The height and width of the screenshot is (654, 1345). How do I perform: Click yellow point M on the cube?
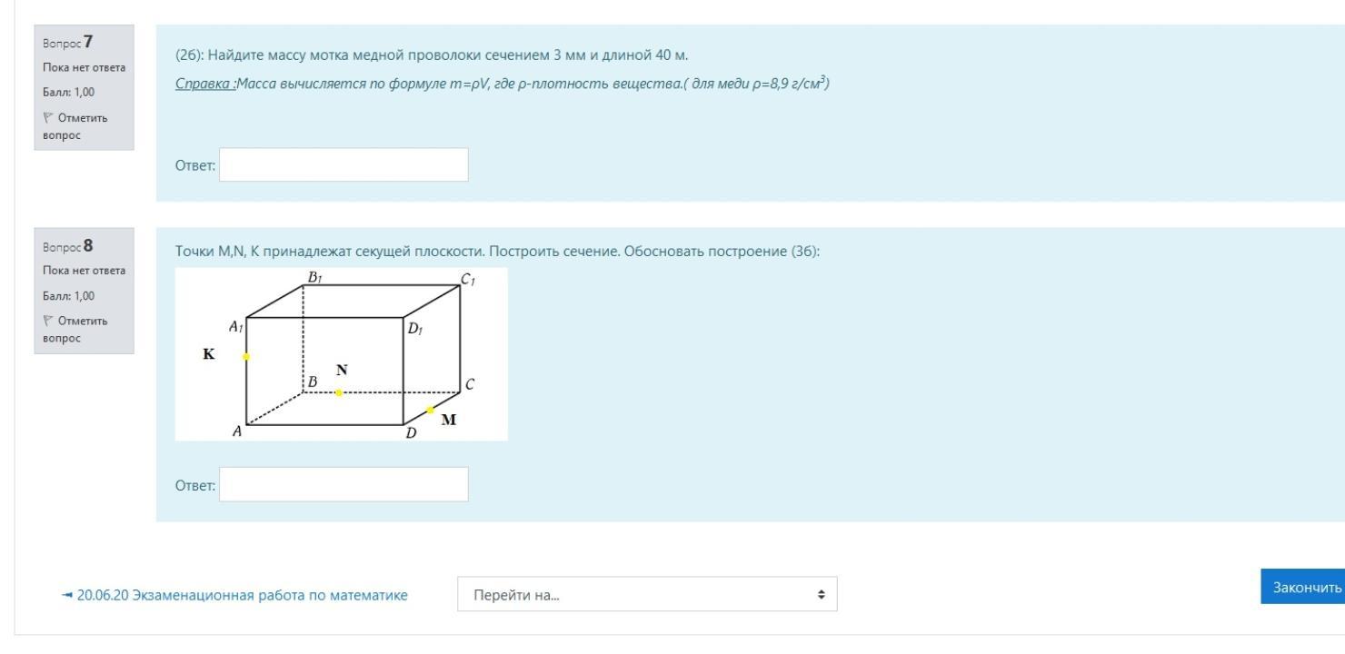(x=430, y=410)
